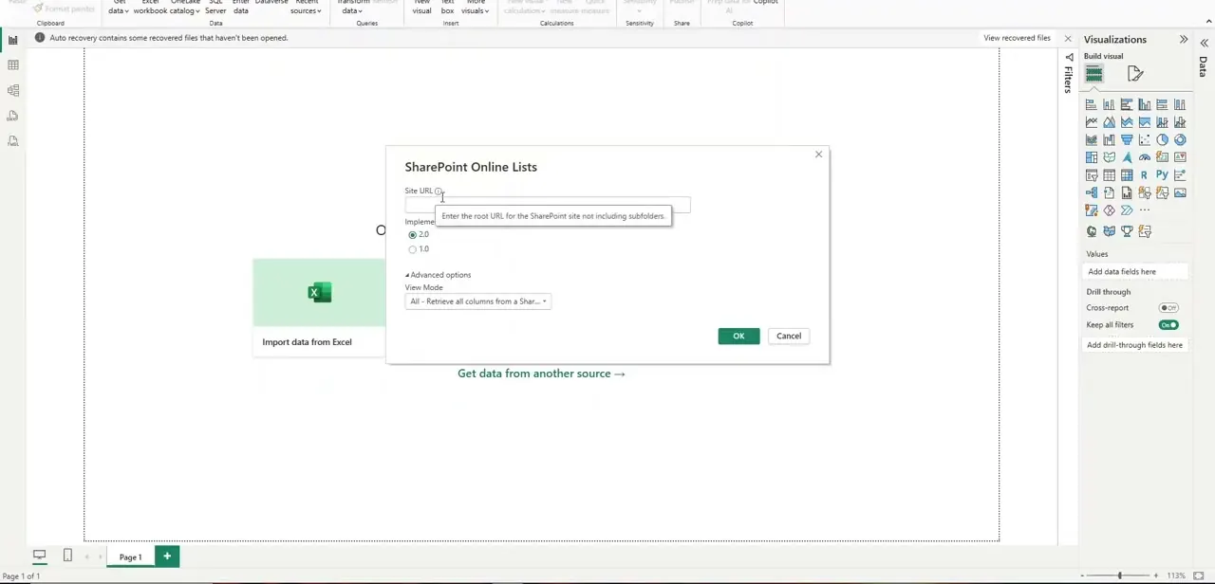Pick the decomposition tree visual
1215x584 pixels.
1092,192
